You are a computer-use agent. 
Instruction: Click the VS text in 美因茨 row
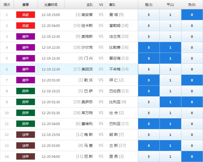click(101, 69)
